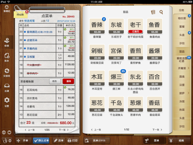Add the 宫保鸡丁 dish card

tap(116, 52)
